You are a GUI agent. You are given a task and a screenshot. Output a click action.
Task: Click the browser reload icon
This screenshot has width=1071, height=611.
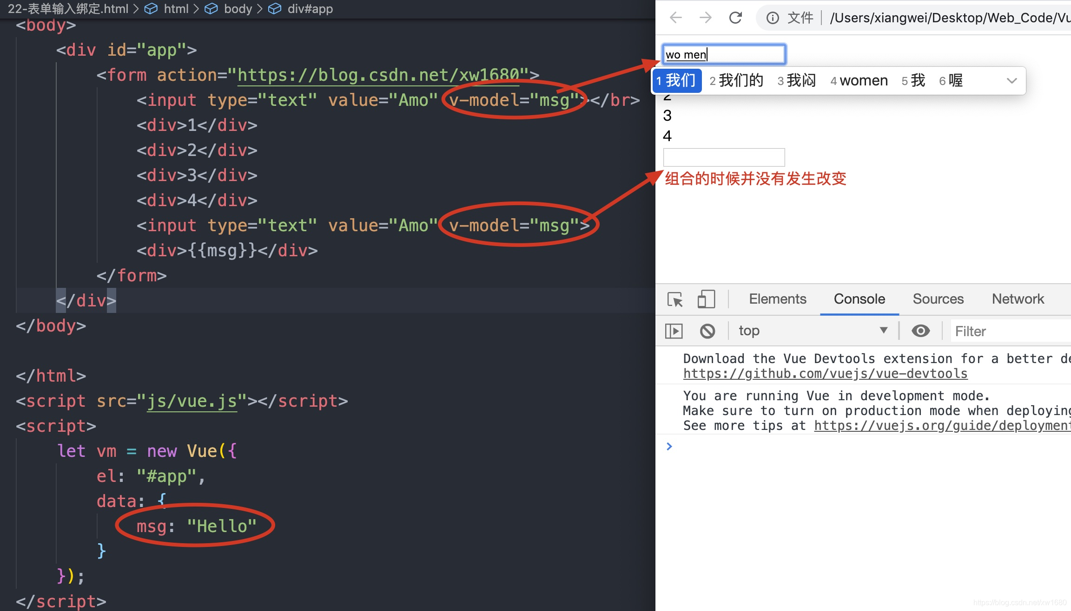[735, 18]
